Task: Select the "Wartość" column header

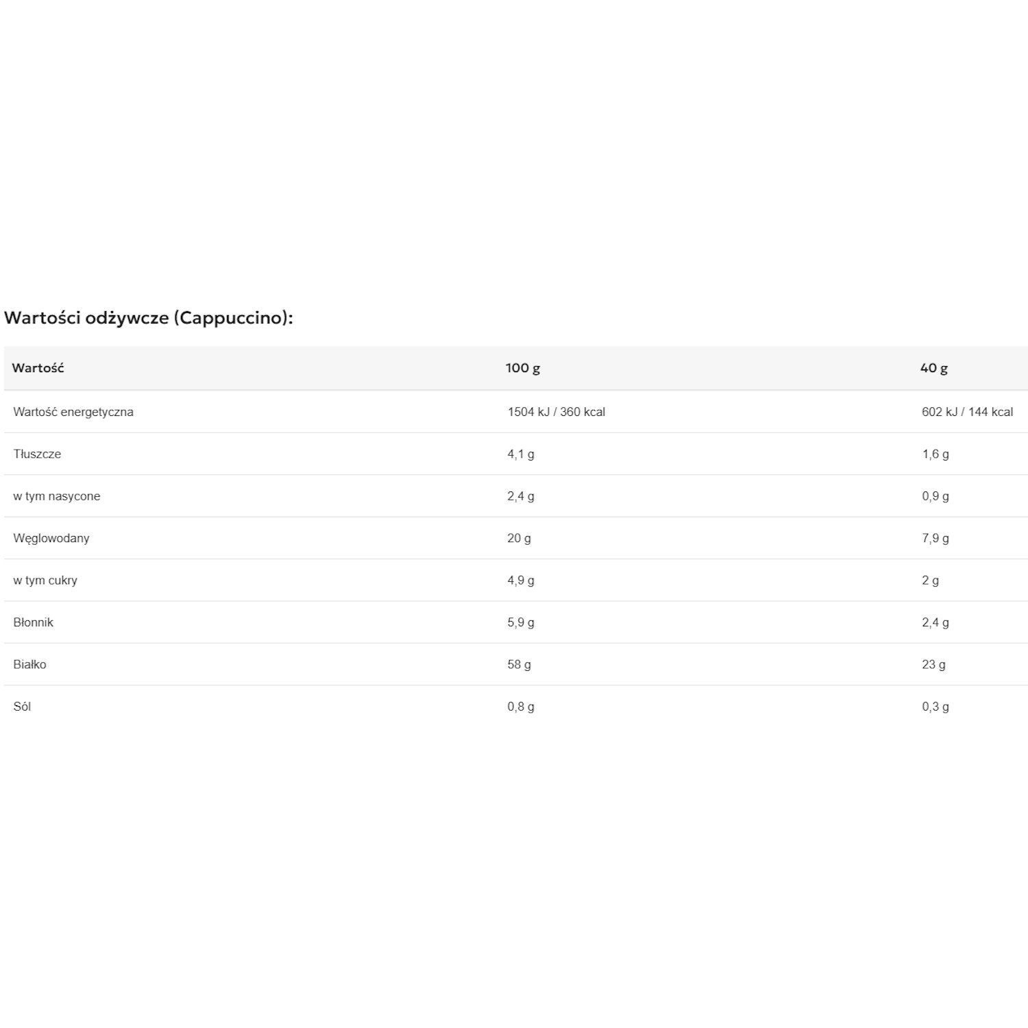Action: coord(38,368)
